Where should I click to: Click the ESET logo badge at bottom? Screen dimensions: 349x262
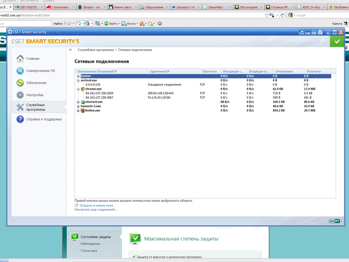333,221
